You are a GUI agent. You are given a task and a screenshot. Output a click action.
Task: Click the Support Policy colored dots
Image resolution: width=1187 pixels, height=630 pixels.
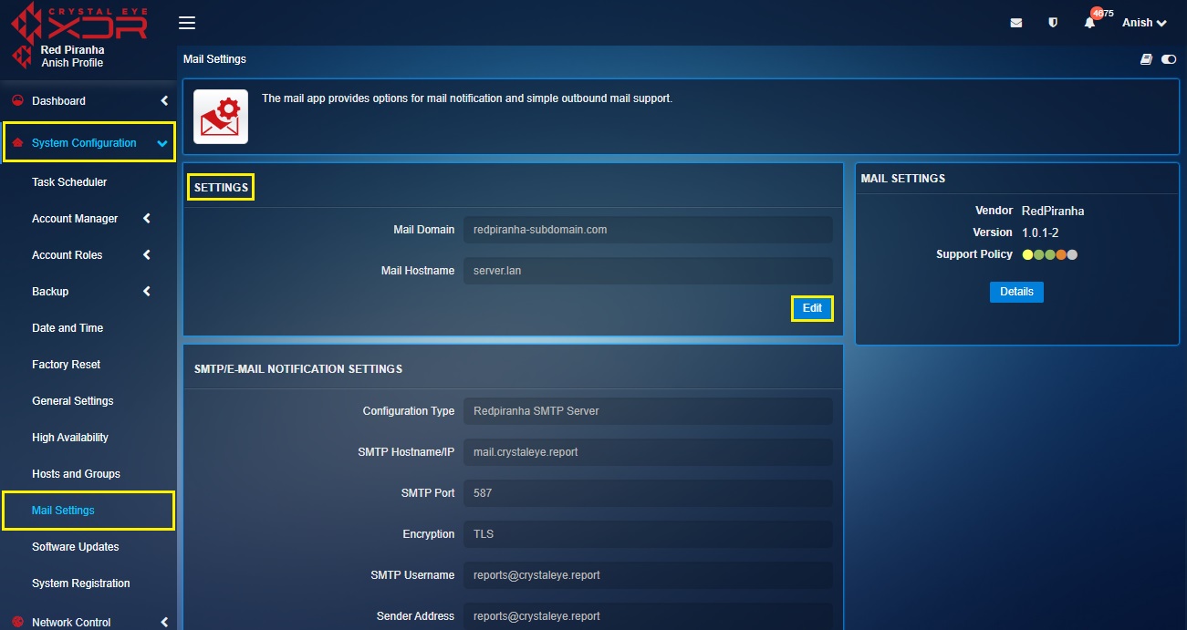1050,255
